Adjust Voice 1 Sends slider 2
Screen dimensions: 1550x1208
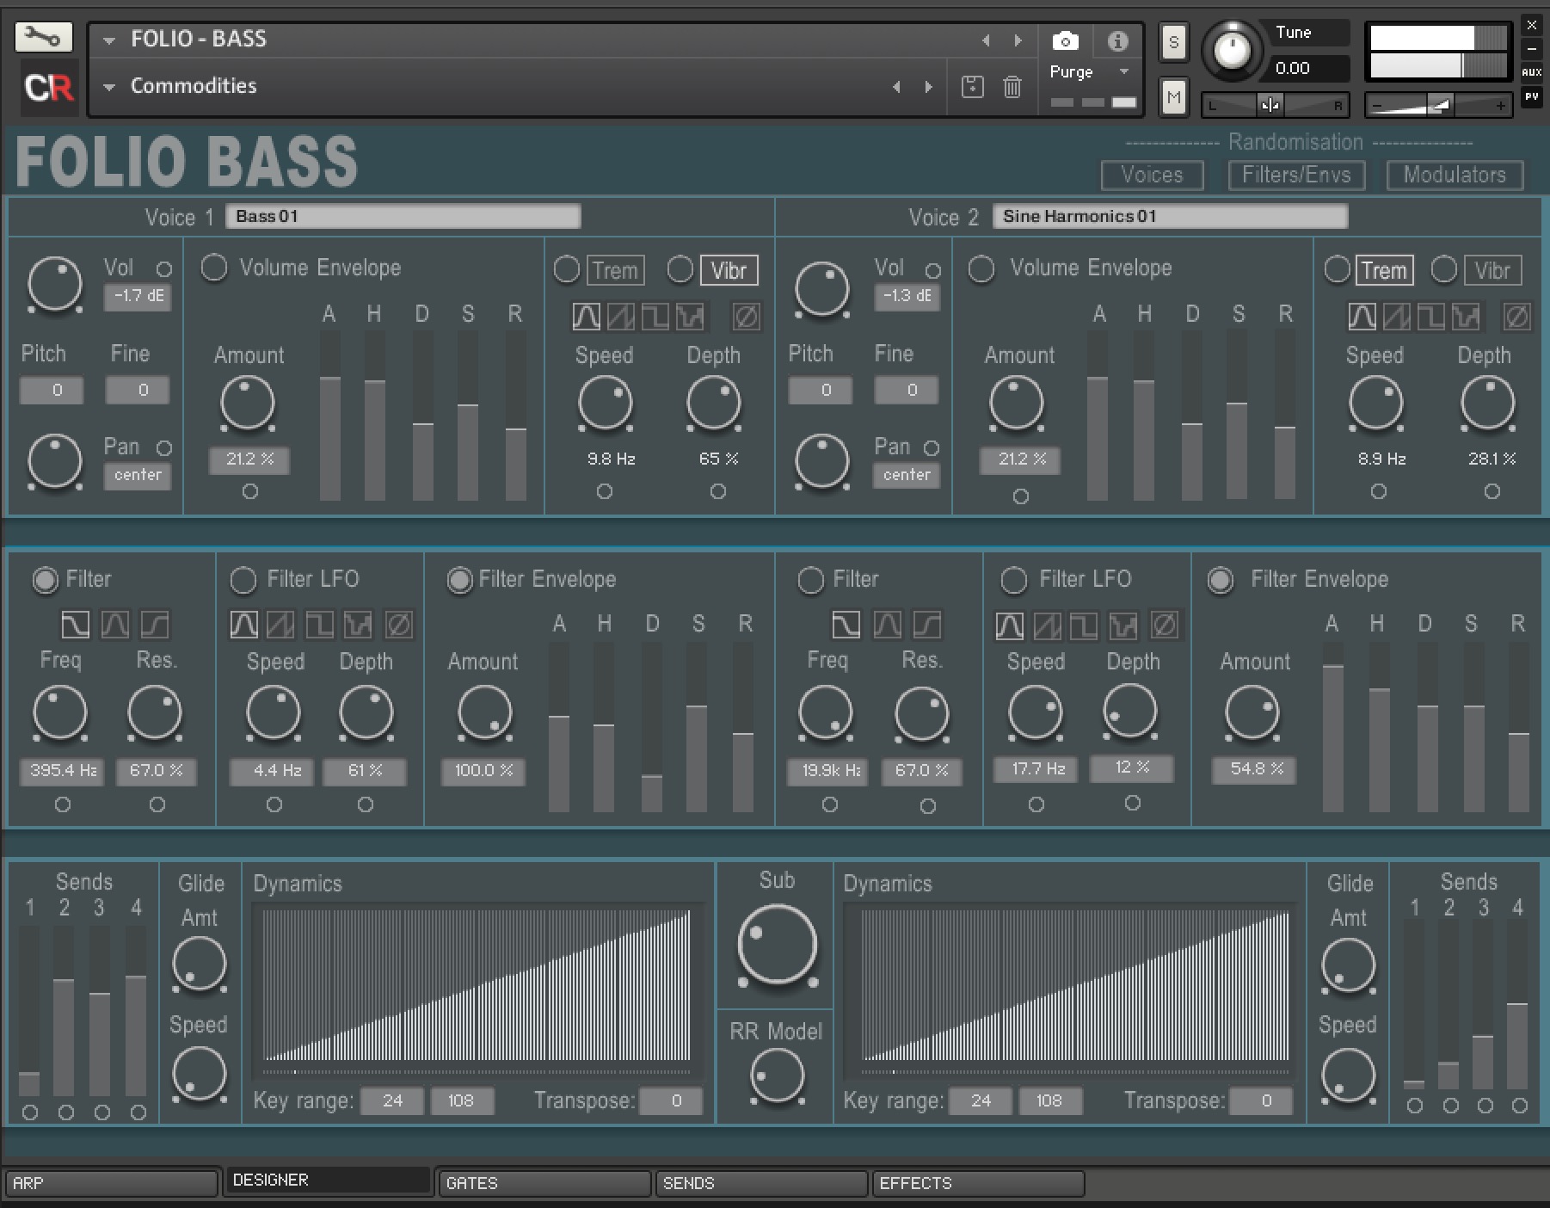pyautogui.click(x=64, y=1011)
